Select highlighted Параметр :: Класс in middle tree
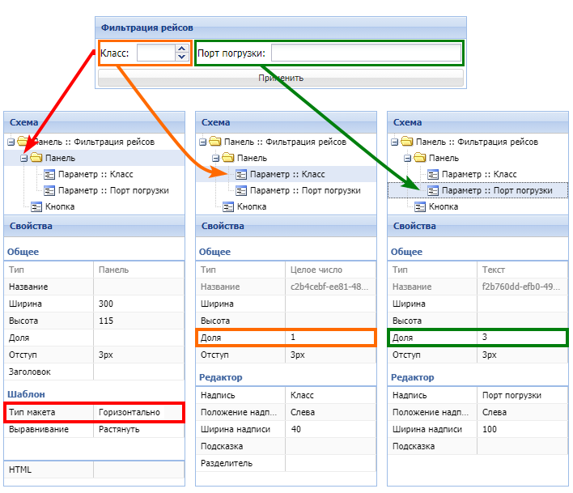Screen dimensions: 573x493 286,174
